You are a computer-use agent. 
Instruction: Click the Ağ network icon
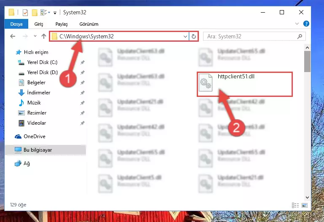click(x=18, y=163)
